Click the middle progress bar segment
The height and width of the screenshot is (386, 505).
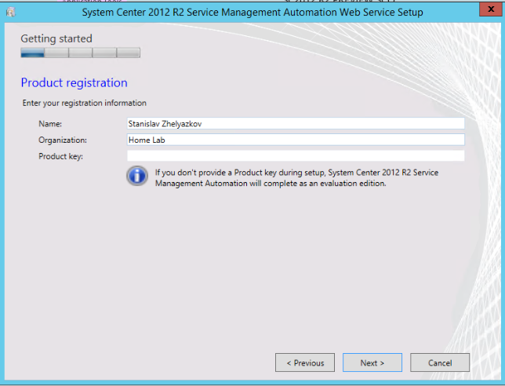tap(80, 53)
